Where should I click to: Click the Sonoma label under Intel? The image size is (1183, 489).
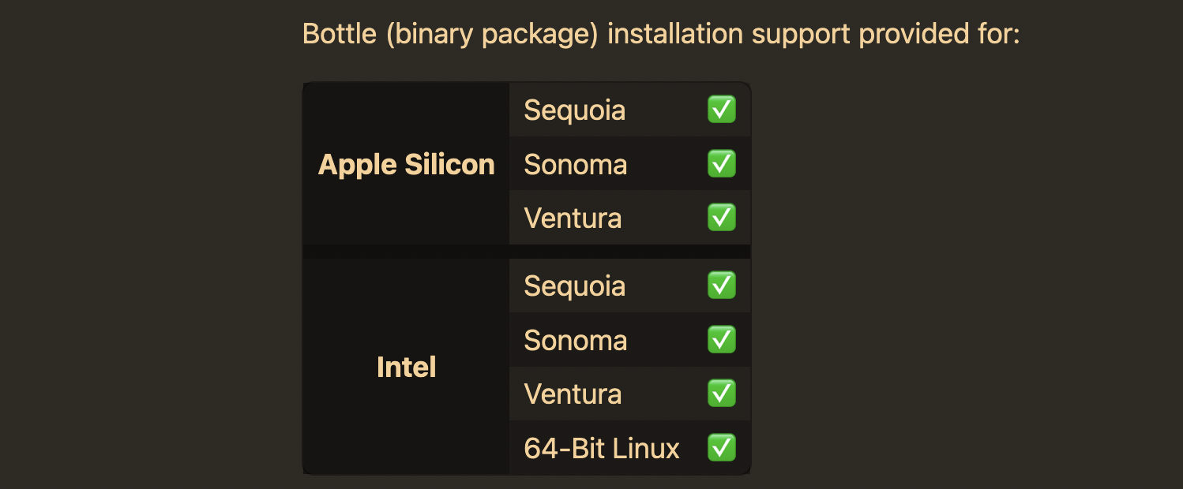pyautogui.click(x=576, y=341)
